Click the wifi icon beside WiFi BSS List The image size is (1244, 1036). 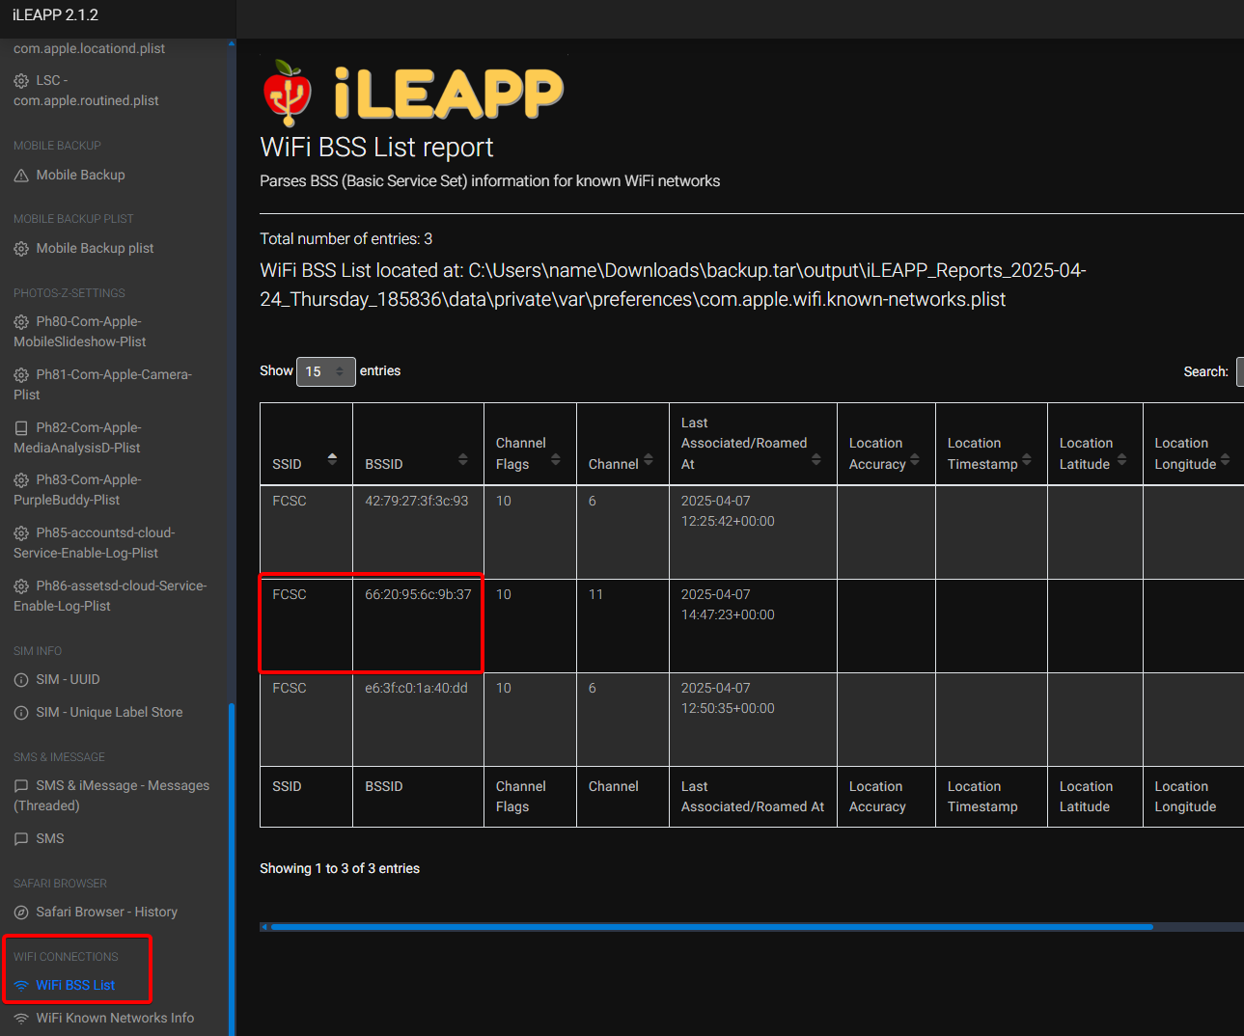click(21, 986)
